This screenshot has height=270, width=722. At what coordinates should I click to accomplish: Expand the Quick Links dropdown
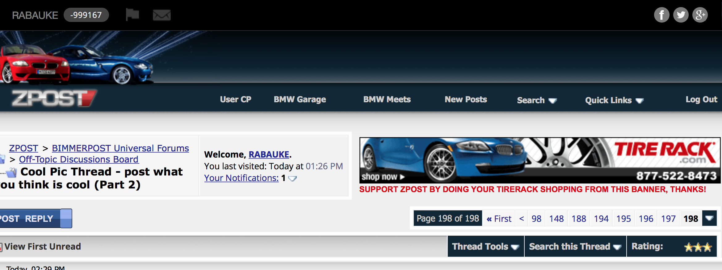point(614,100)
